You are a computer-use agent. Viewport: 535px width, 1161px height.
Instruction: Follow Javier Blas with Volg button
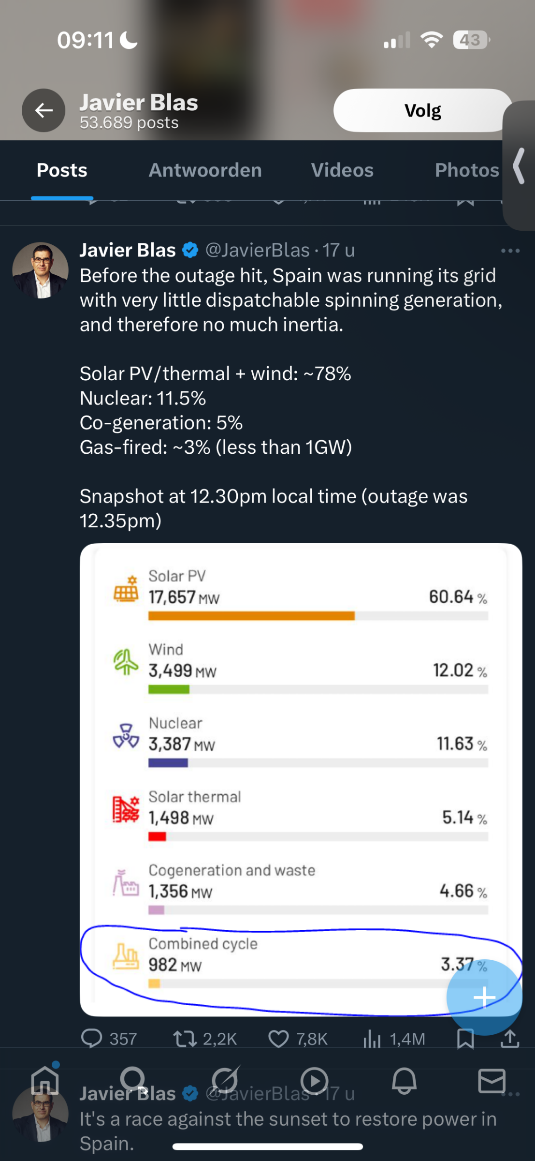[422, 110]
